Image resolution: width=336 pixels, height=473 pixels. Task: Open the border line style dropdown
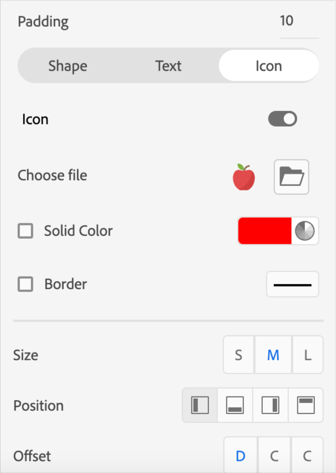tap(293, 284)
